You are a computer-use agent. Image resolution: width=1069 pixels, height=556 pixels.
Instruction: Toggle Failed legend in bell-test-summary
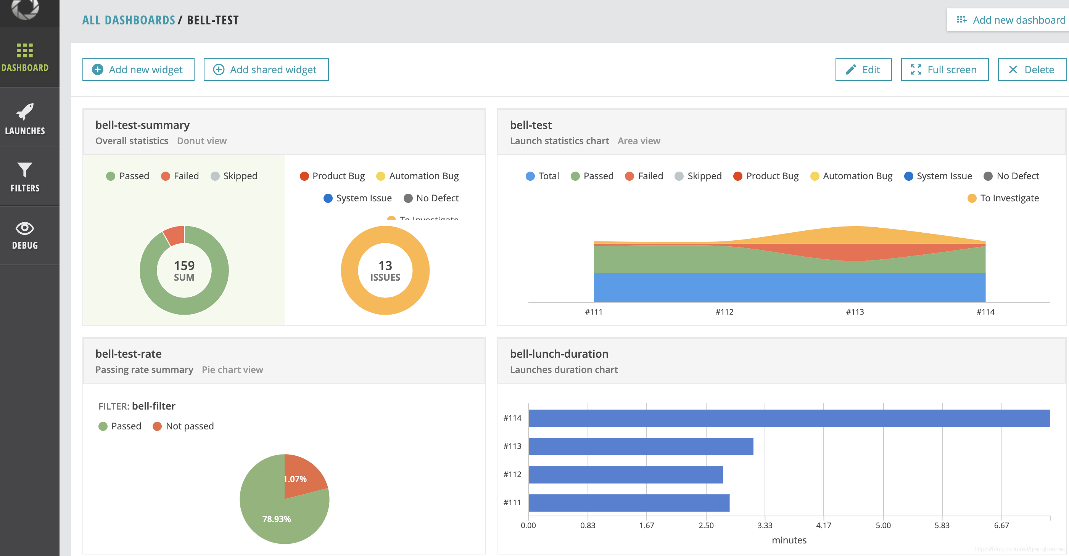tap(180, 176)
